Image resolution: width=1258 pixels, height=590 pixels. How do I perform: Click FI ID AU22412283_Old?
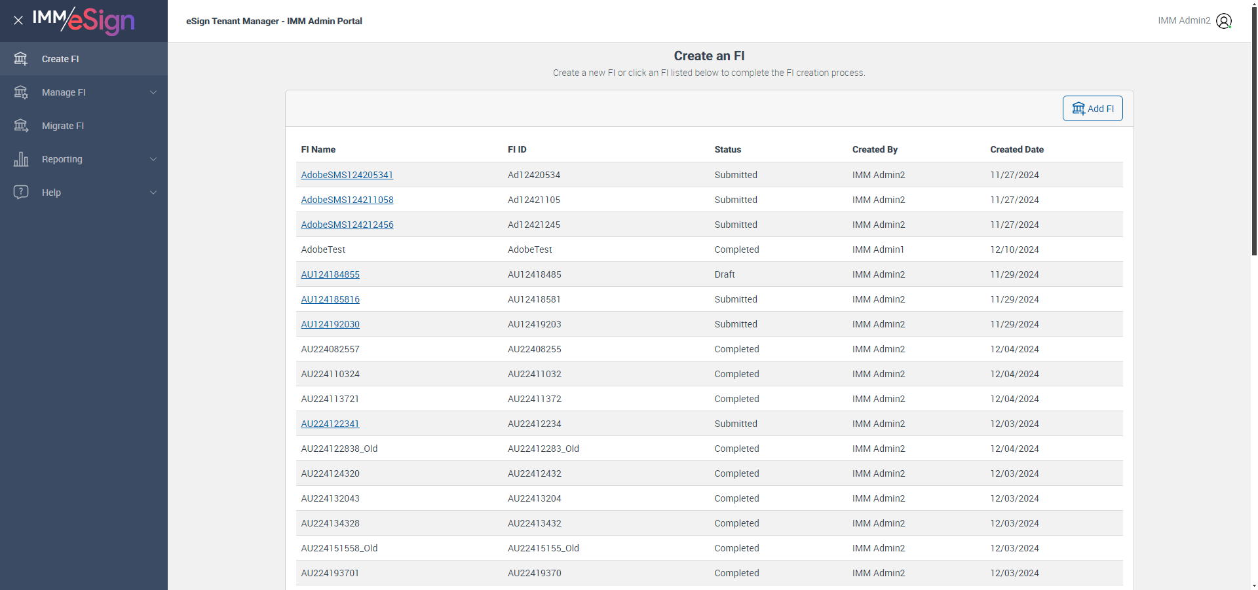(x=543, y=449)
